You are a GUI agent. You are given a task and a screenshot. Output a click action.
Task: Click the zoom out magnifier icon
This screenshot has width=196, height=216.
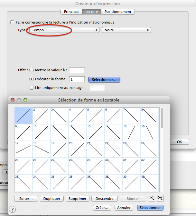click(x=151, y=199)
